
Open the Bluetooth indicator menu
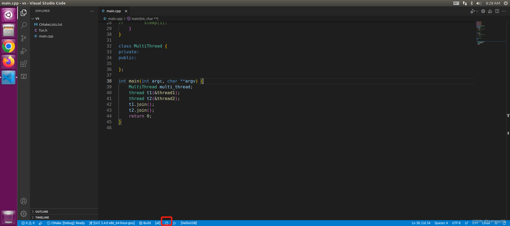coord(472,3)
